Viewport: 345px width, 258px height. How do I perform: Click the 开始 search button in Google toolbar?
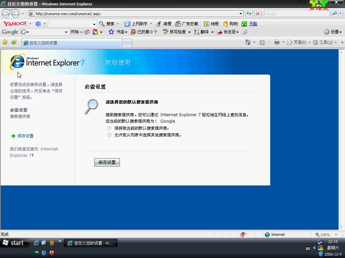tap(74, 32)
